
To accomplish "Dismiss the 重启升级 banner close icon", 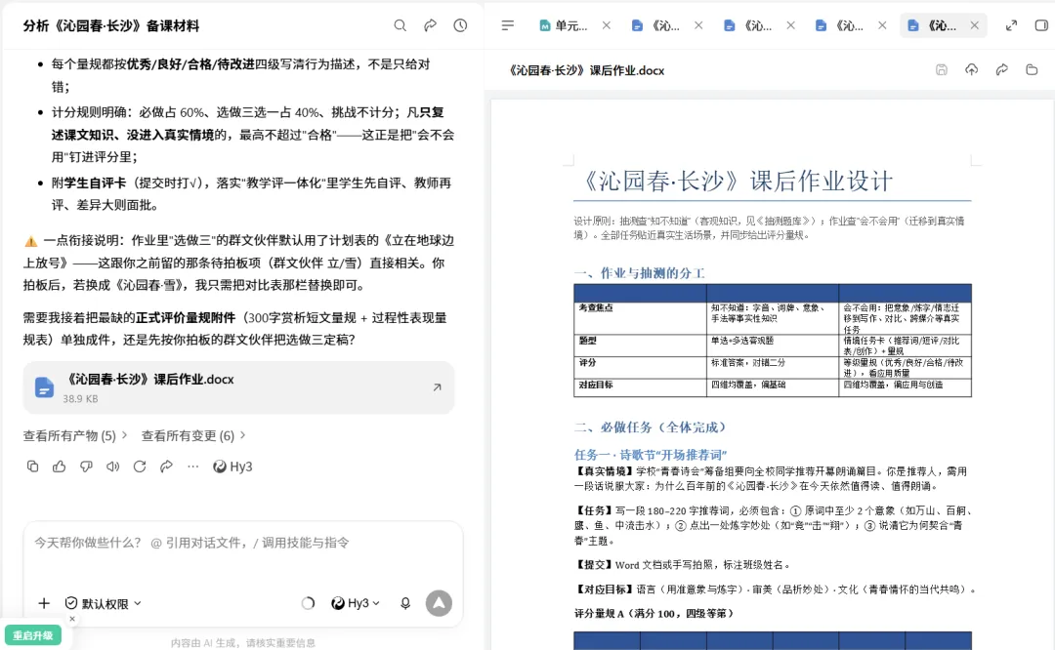I will [72, 619].
